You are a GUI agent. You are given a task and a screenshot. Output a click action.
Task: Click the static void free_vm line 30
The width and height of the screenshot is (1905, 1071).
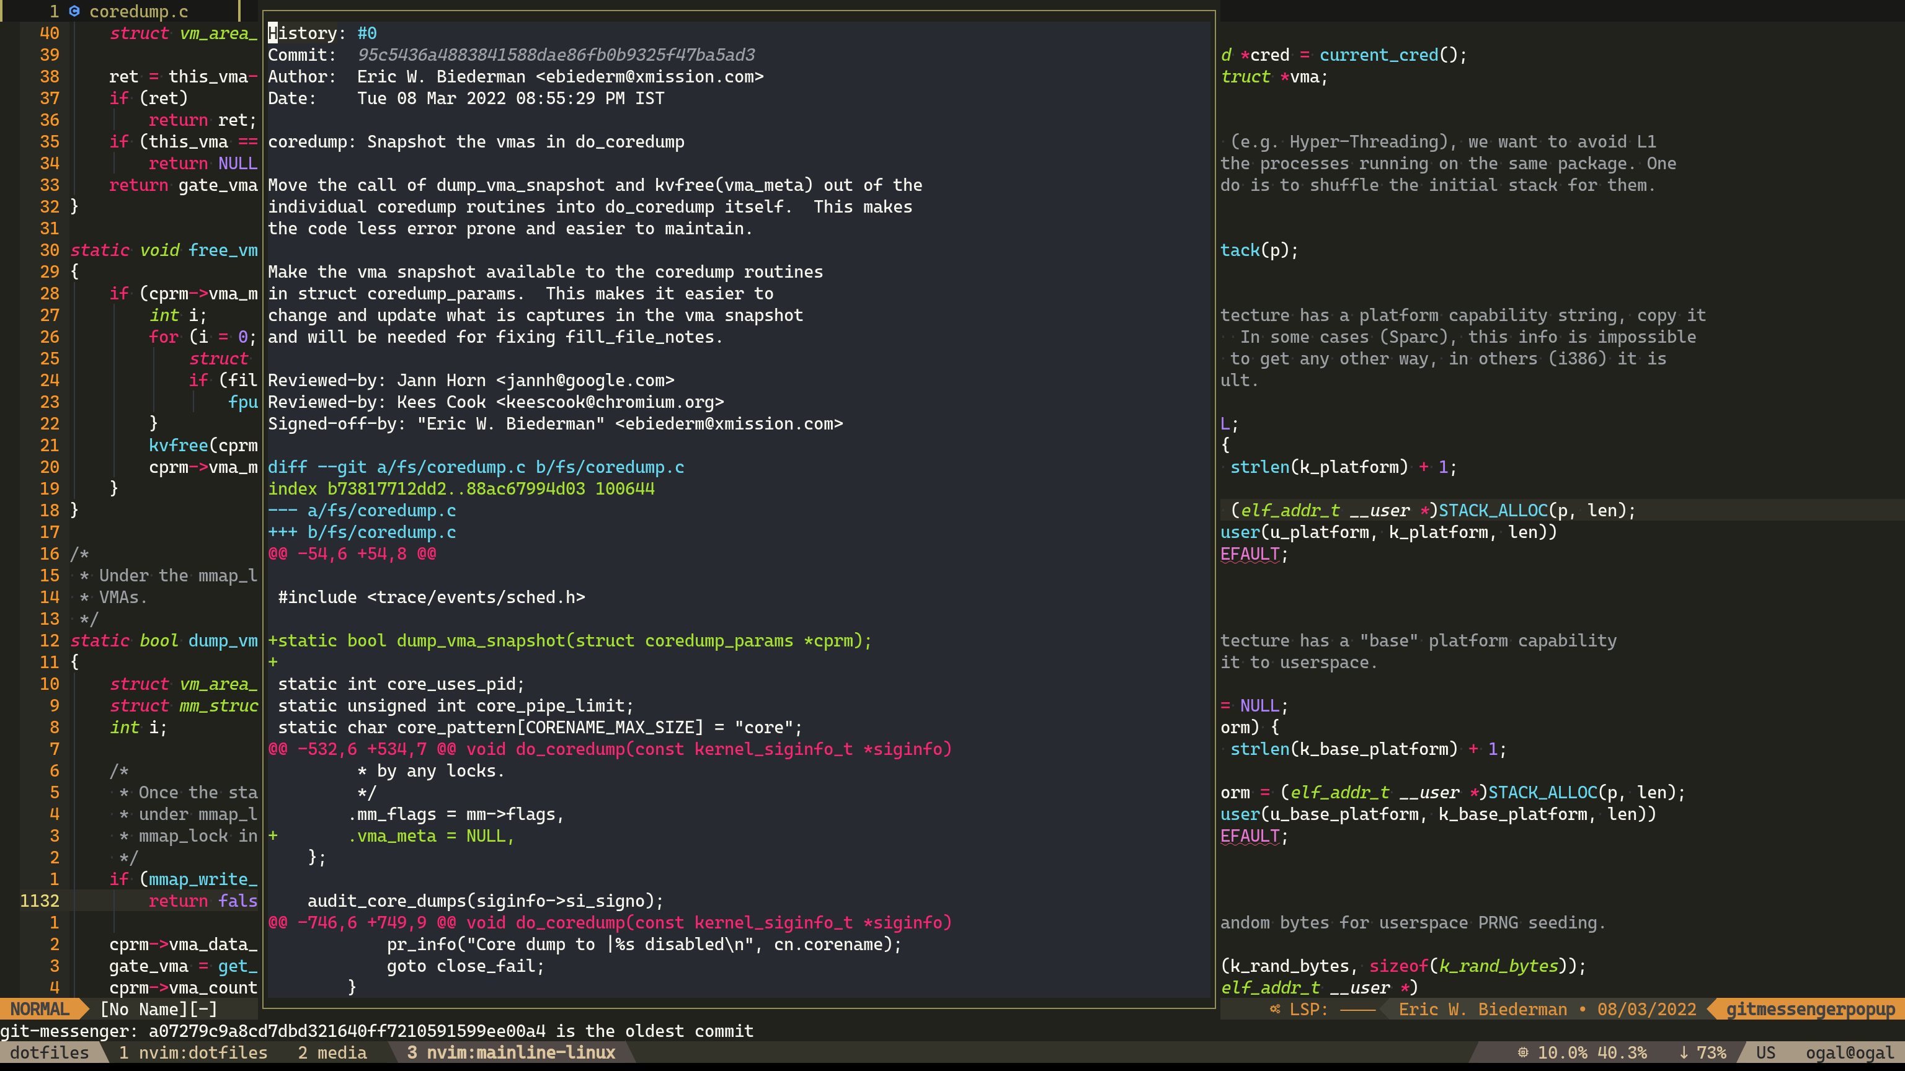click(x=164, y=250)
